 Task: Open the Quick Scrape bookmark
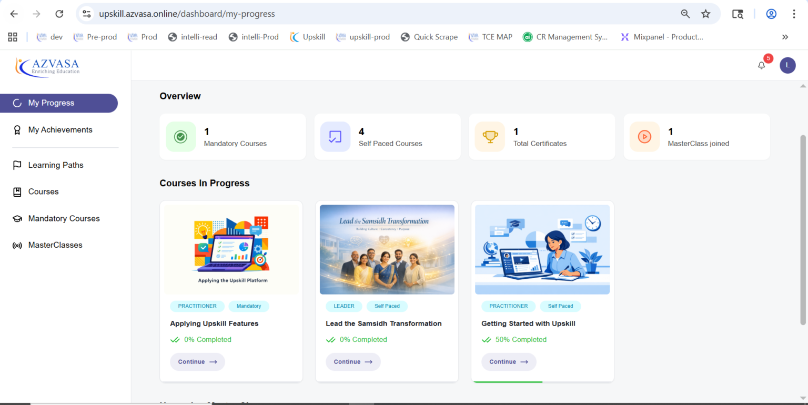[429, 37]
